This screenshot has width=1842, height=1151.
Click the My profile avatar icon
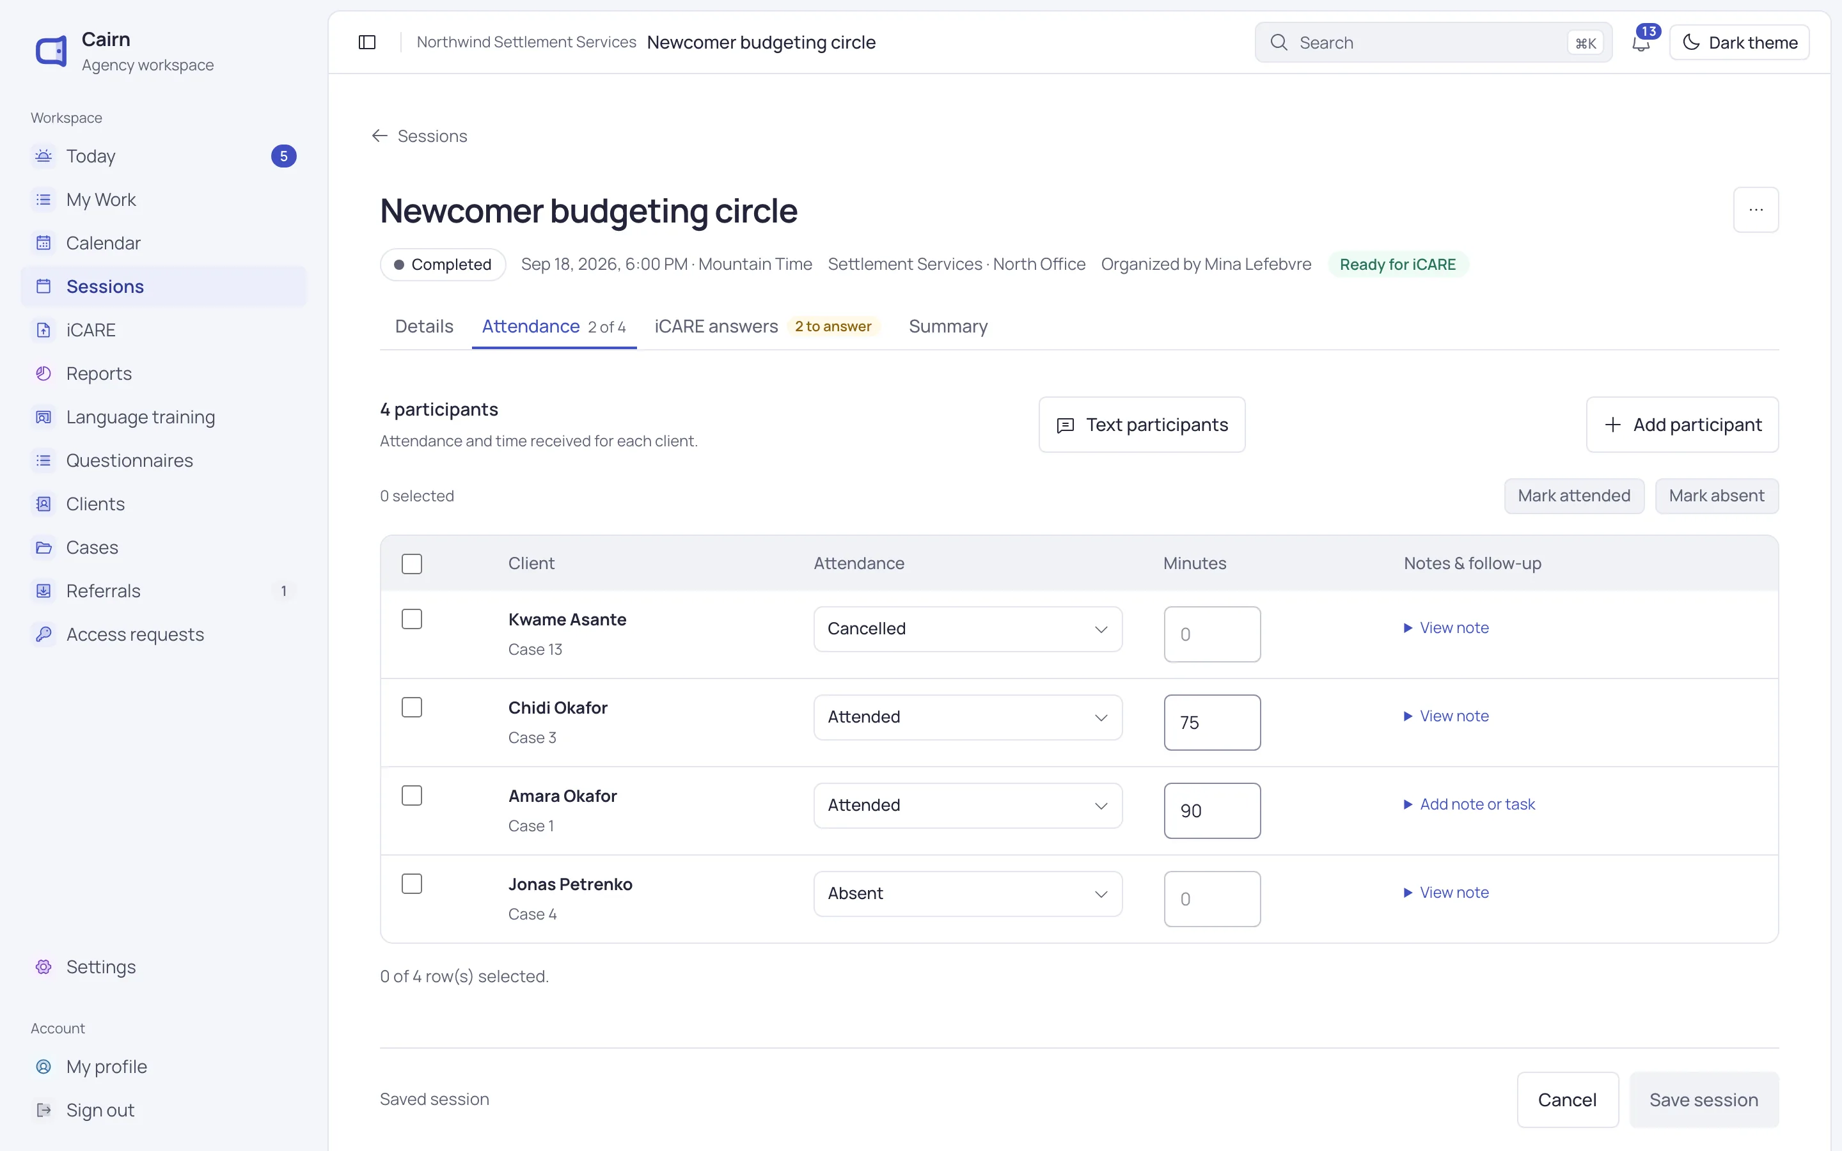(x=43, y=1067)
